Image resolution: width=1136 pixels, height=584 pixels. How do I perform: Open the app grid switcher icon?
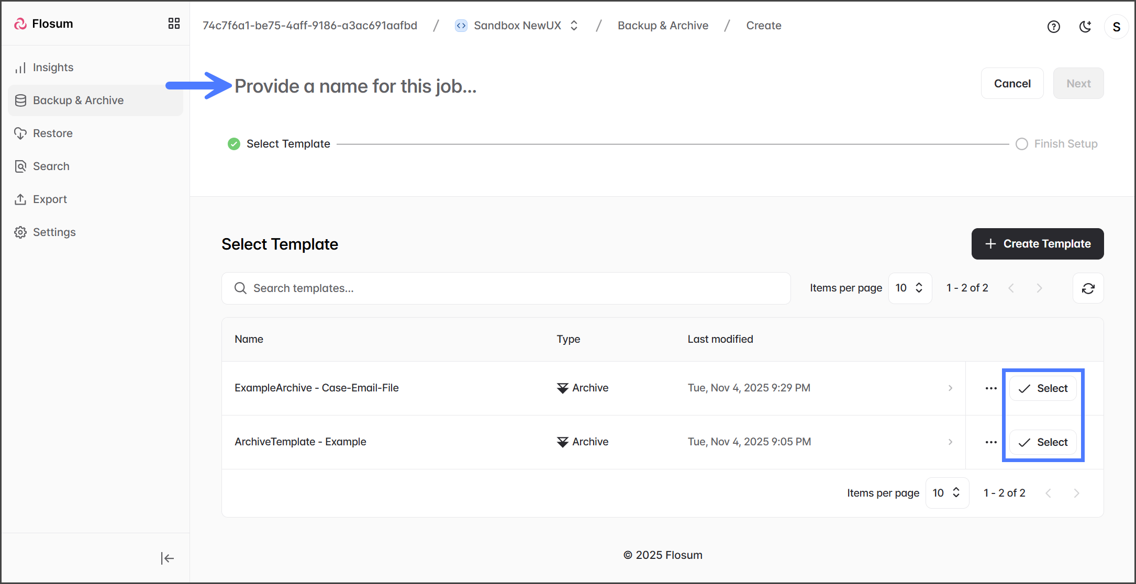coord(174,24)
